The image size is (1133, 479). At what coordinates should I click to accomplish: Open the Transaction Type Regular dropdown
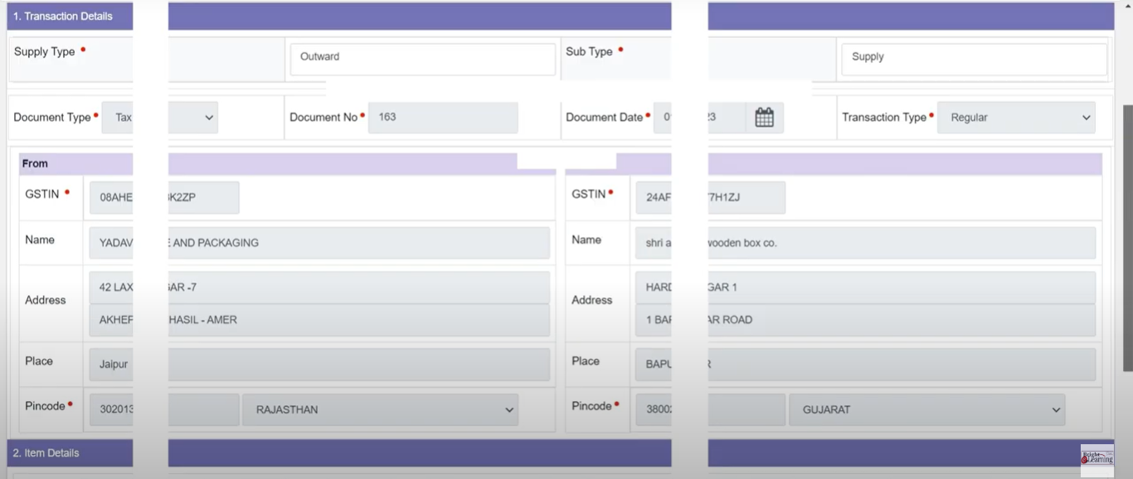pyautogui.click(x=1015, y=118)
